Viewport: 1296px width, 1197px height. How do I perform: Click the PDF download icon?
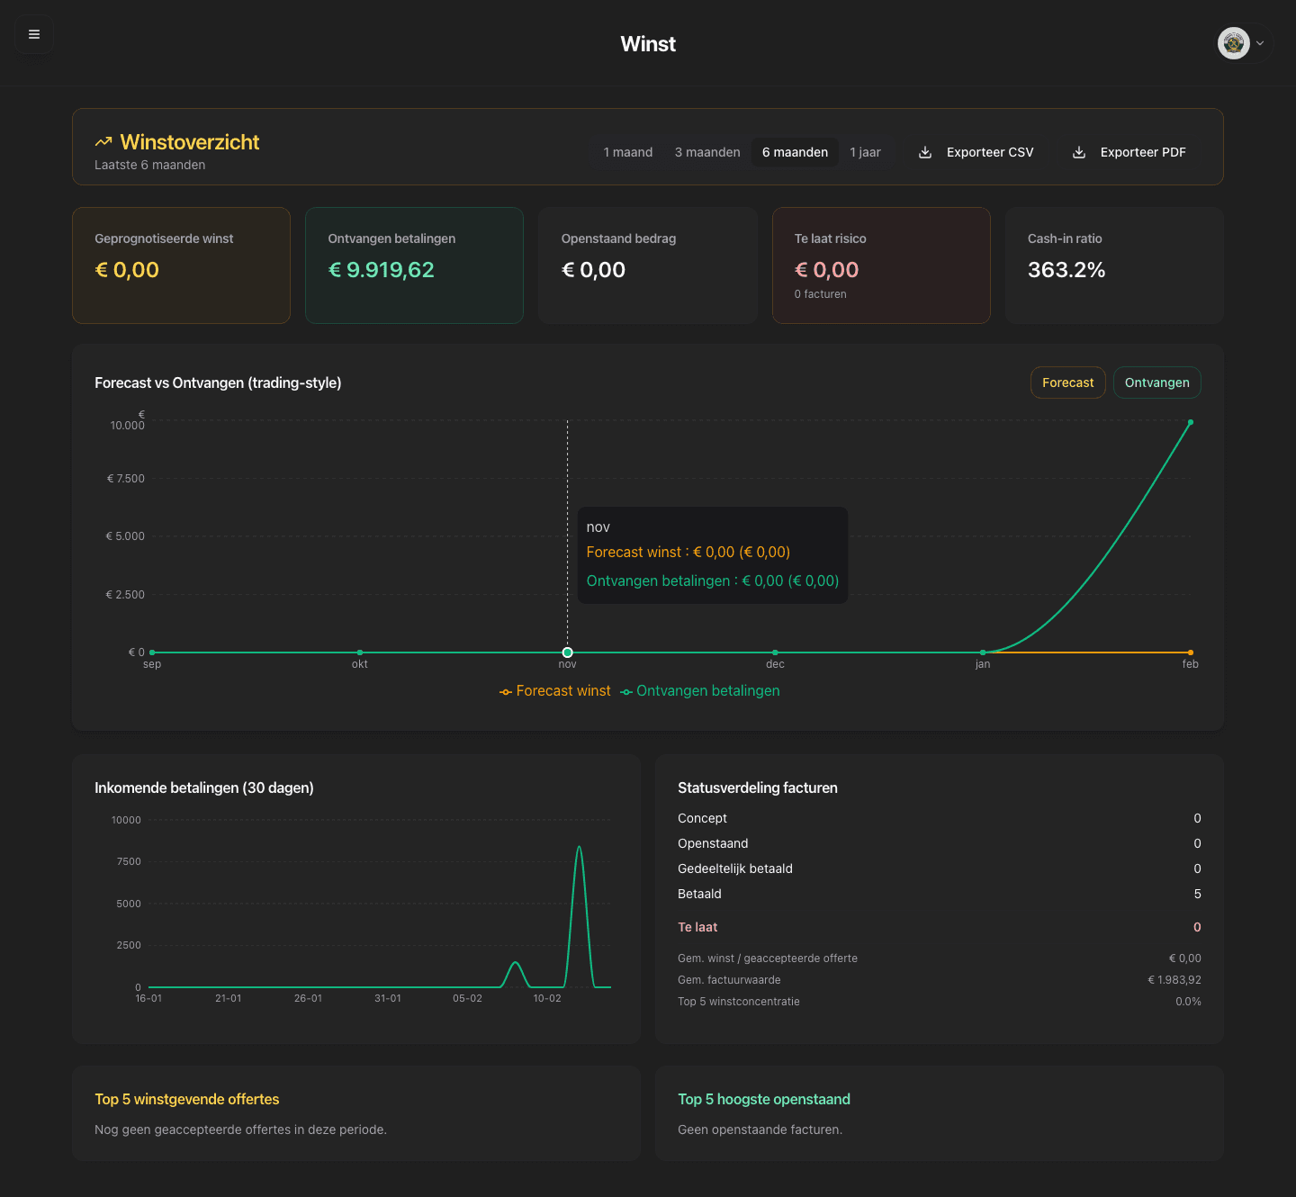[1079, 152]
